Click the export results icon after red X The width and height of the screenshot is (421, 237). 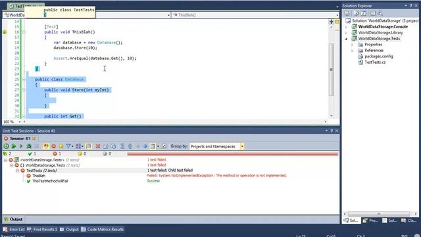[105, 146]
